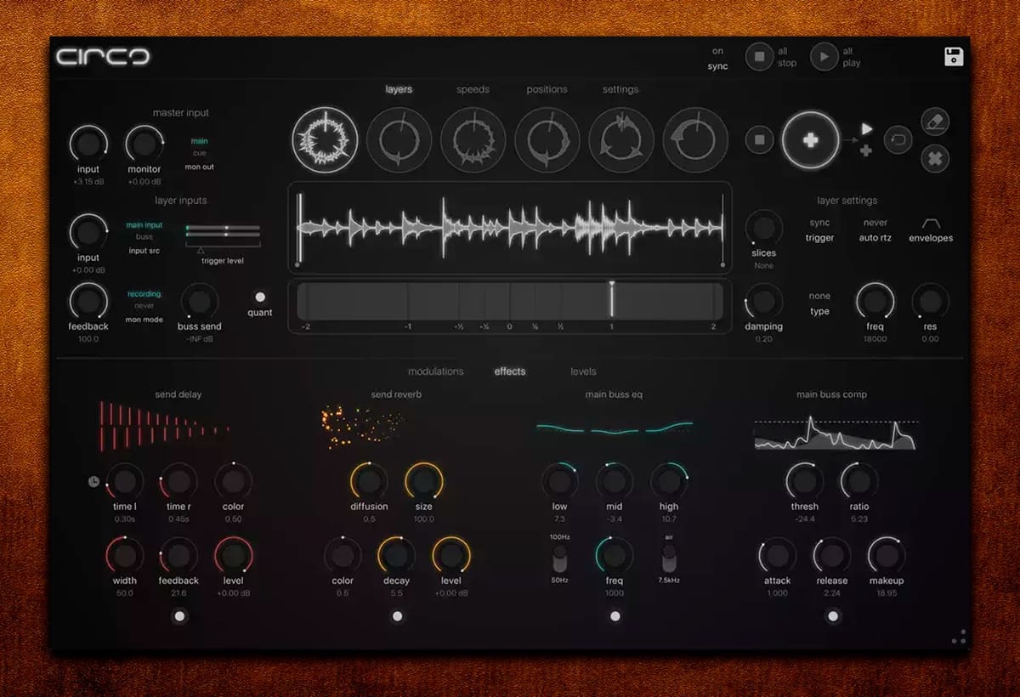Click the eraser icon button

(935, 122)
